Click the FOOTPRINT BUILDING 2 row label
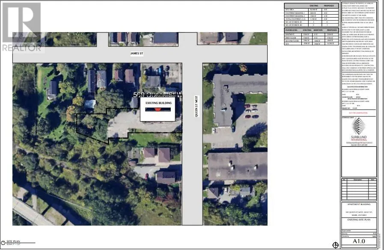This screenshot has height=250, width=384. click(295, 16)
